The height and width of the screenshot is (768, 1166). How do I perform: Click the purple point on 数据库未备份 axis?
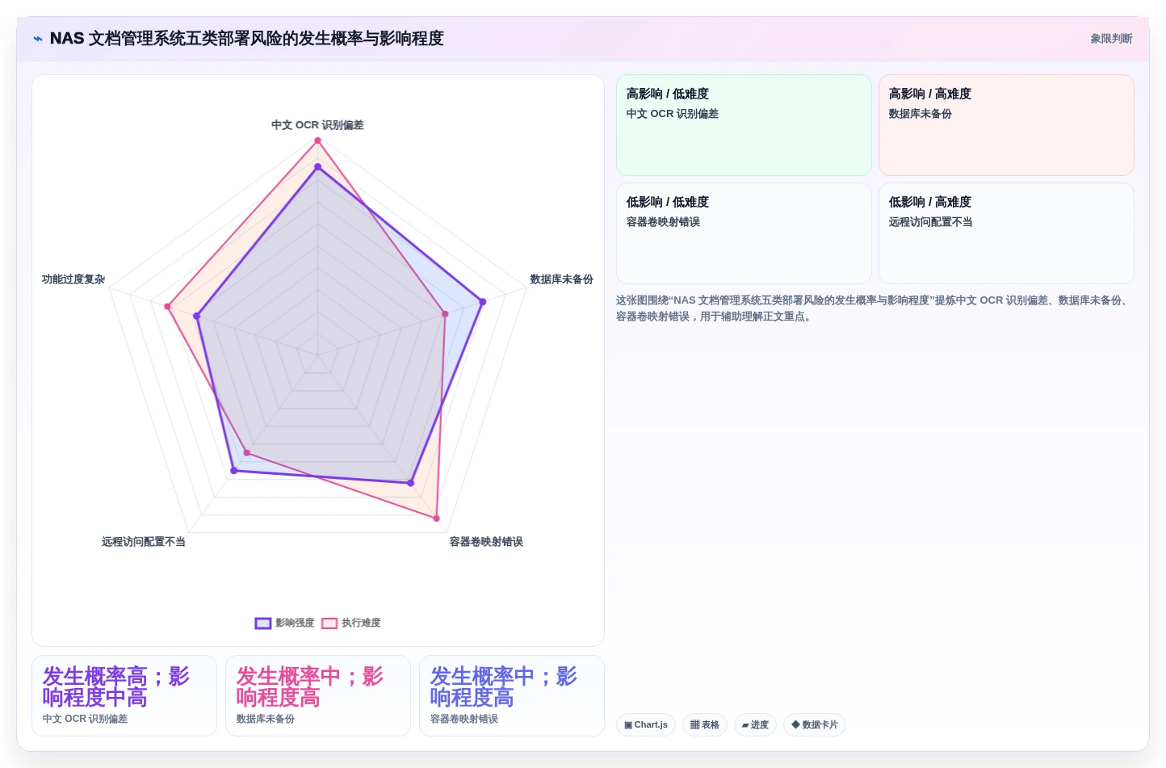[483, 302]
